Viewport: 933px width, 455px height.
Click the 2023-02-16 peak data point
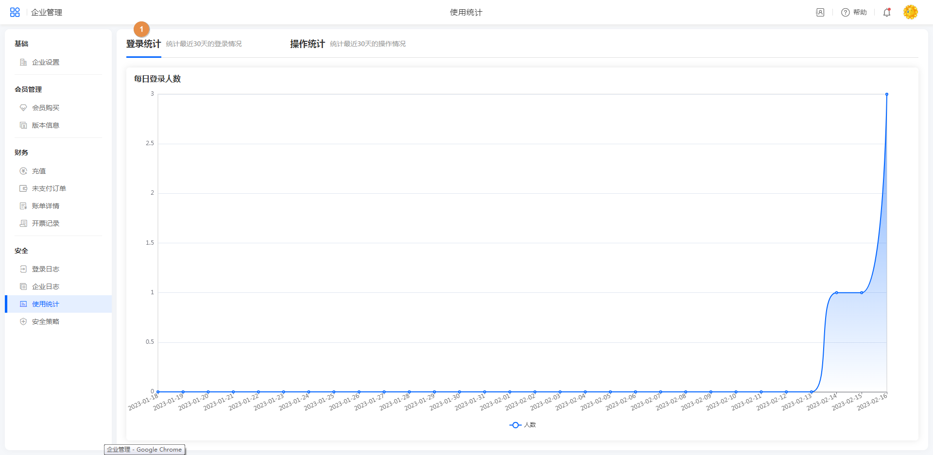pos(887,94)
